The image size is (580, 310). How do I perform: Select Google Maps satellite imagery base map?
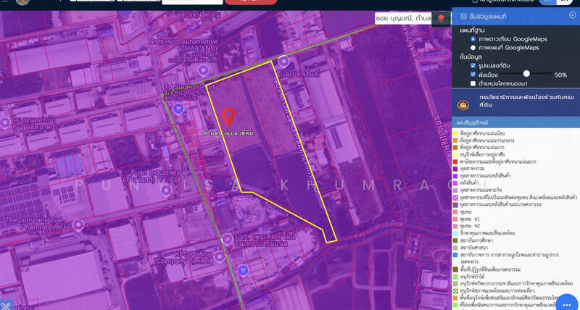click(473, 38)
